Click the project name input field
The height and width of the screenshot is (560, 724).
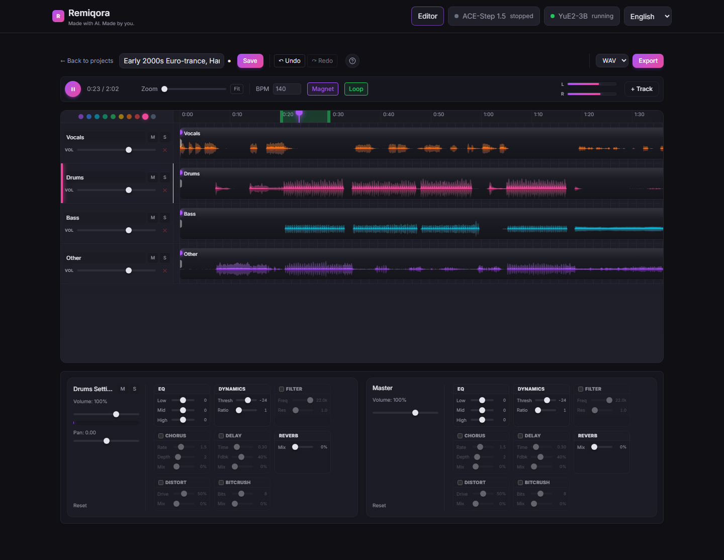[172, 61]
